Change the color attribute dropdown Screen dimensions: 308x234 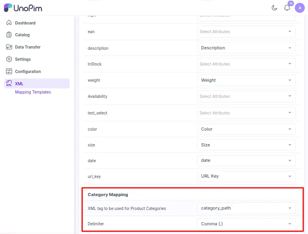pos(246,129)
